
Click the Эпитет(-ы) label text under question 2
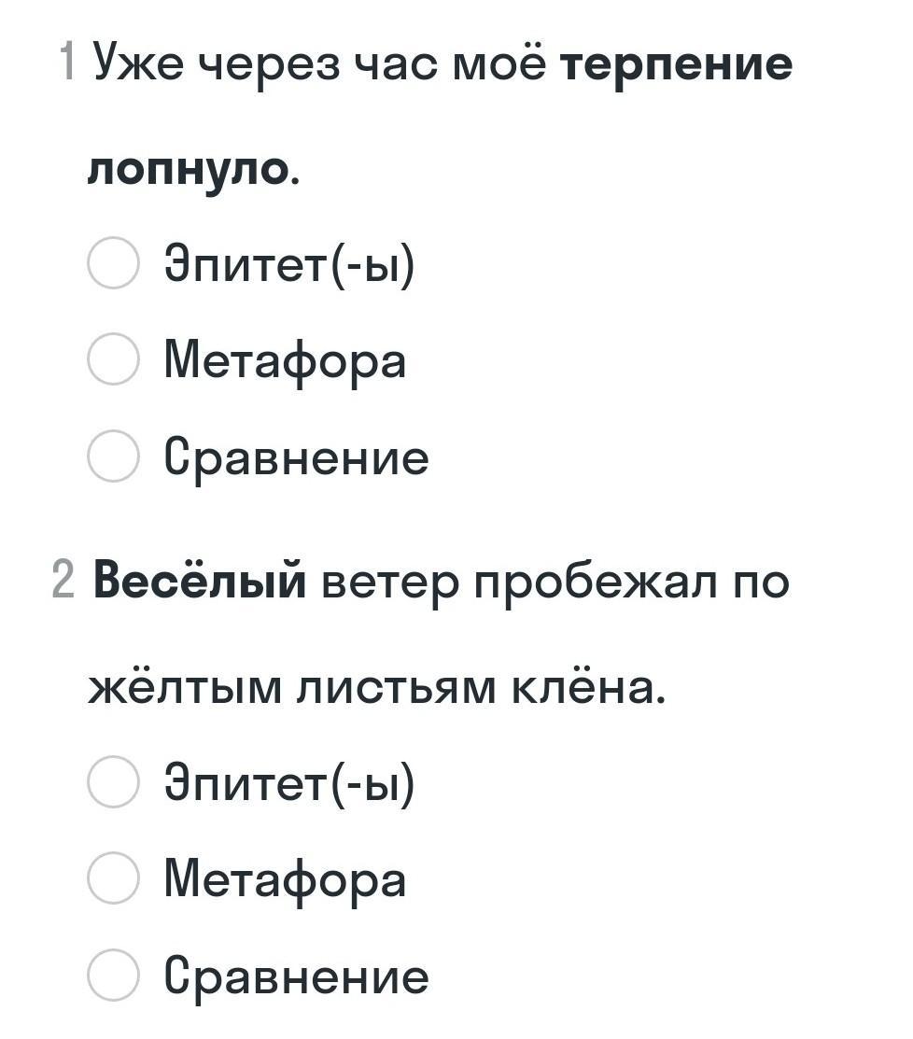tap(289, 783)
